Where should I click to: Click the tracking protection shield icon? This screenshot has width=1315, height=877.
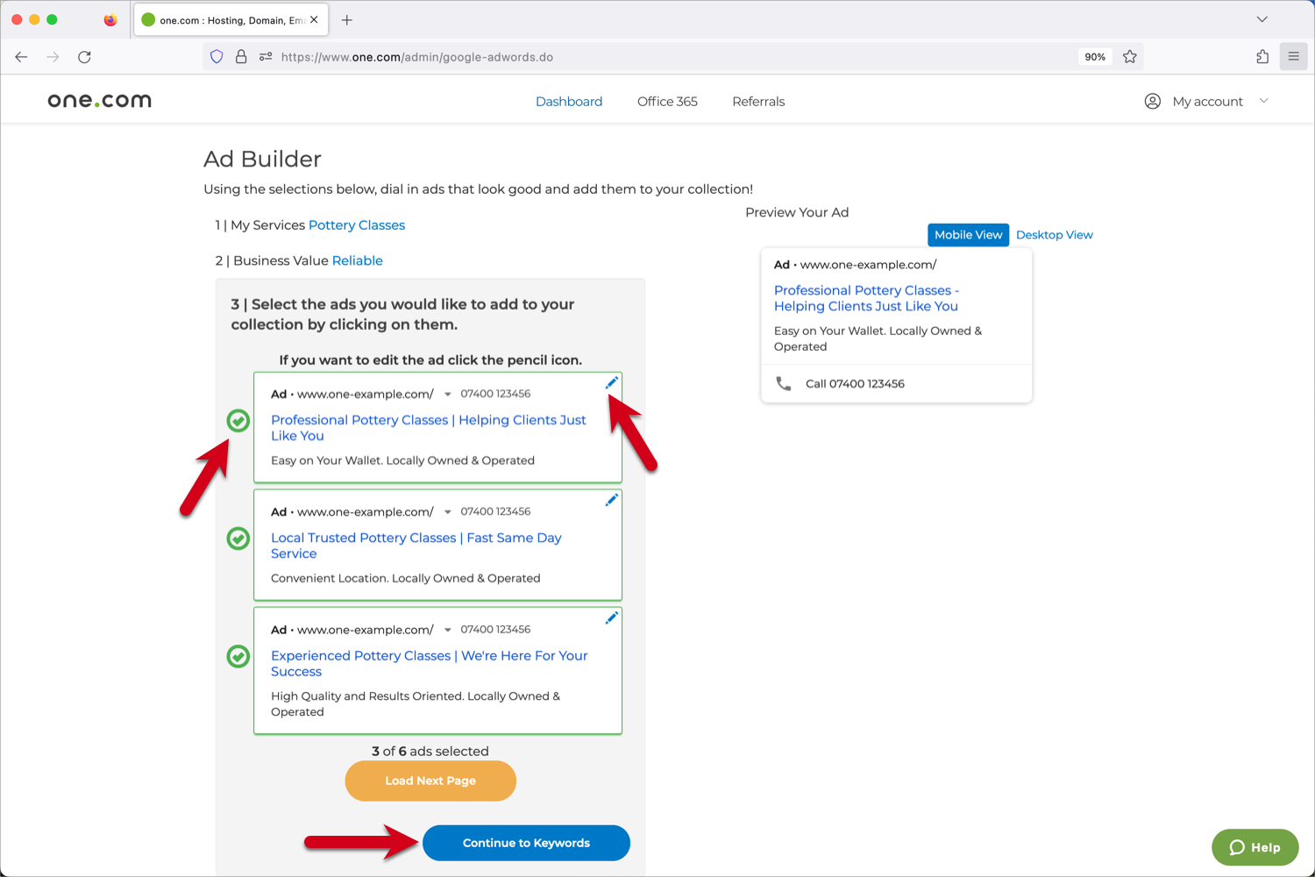(217, 56)
